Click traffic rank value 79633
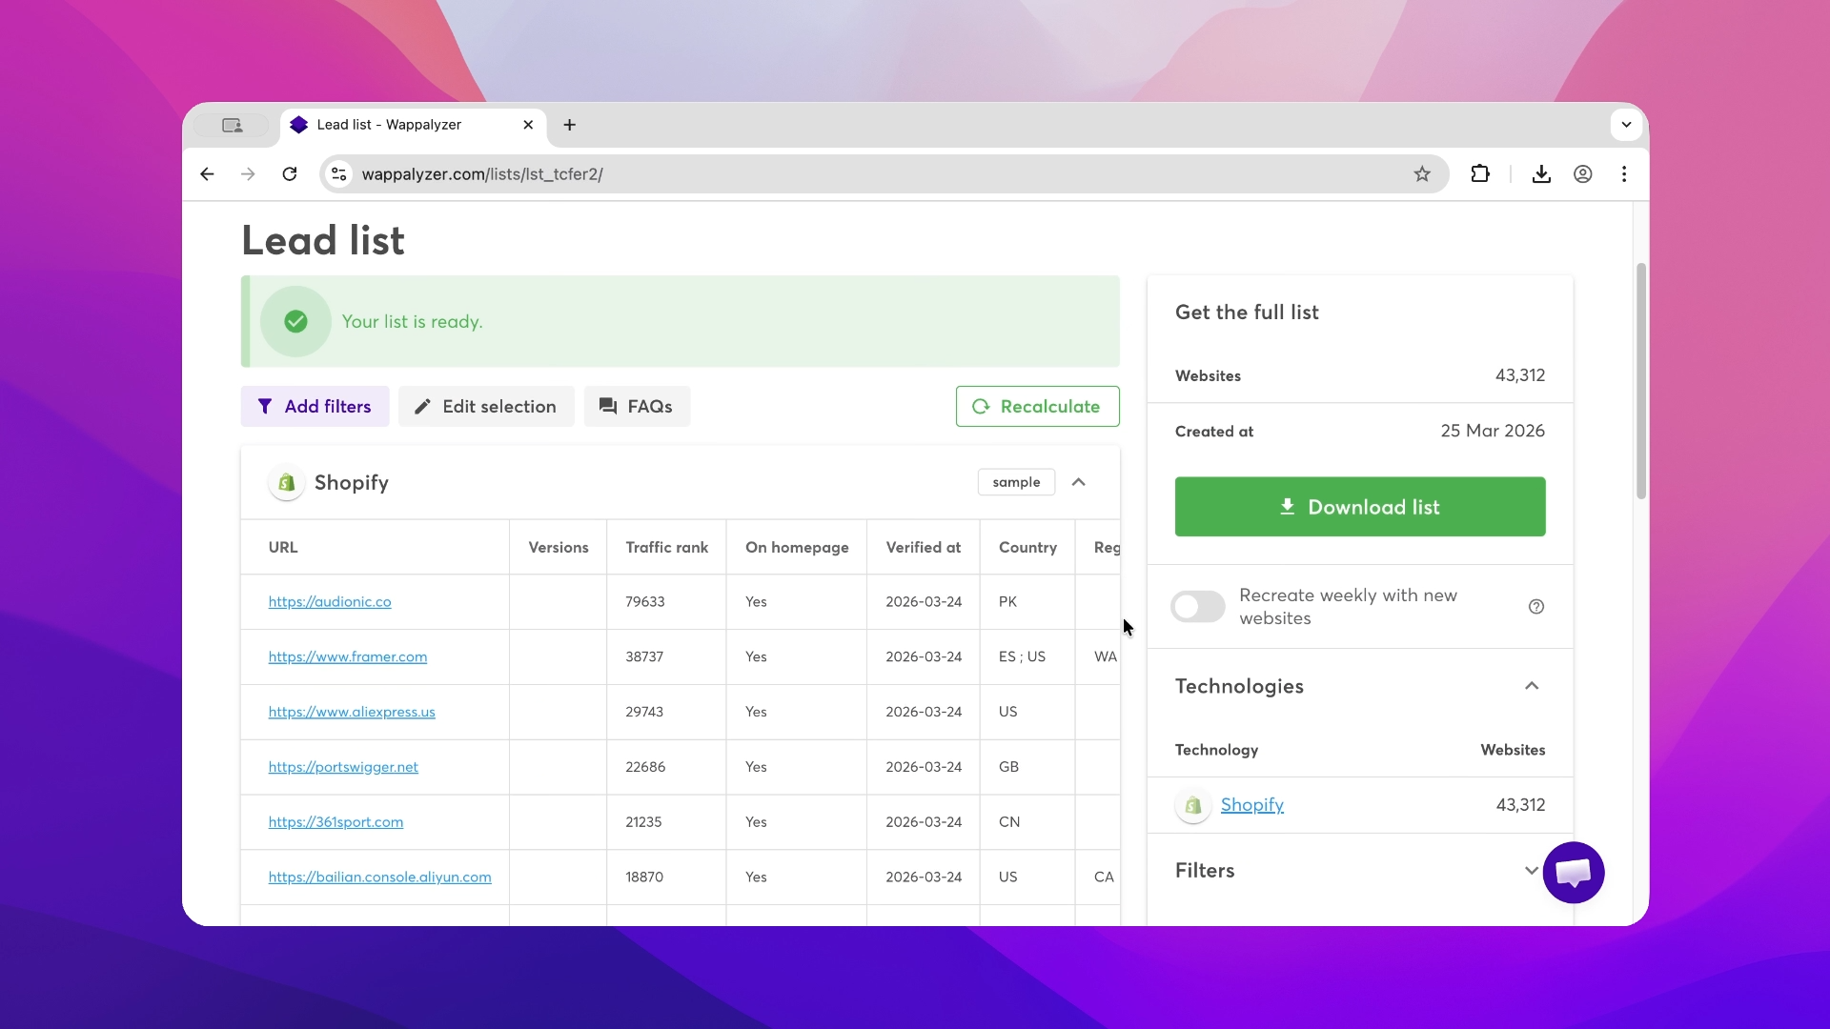The width and height of the screenshot is (1830, 1029). coord(645,602)
